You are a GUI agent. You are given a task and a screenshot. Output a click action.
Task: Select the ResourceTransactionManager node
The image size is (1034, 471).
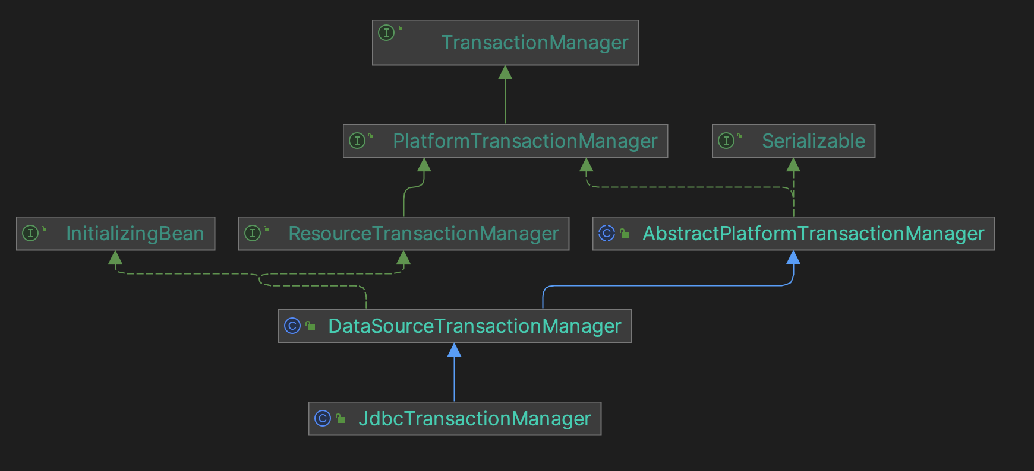click(x=423, y=234)
